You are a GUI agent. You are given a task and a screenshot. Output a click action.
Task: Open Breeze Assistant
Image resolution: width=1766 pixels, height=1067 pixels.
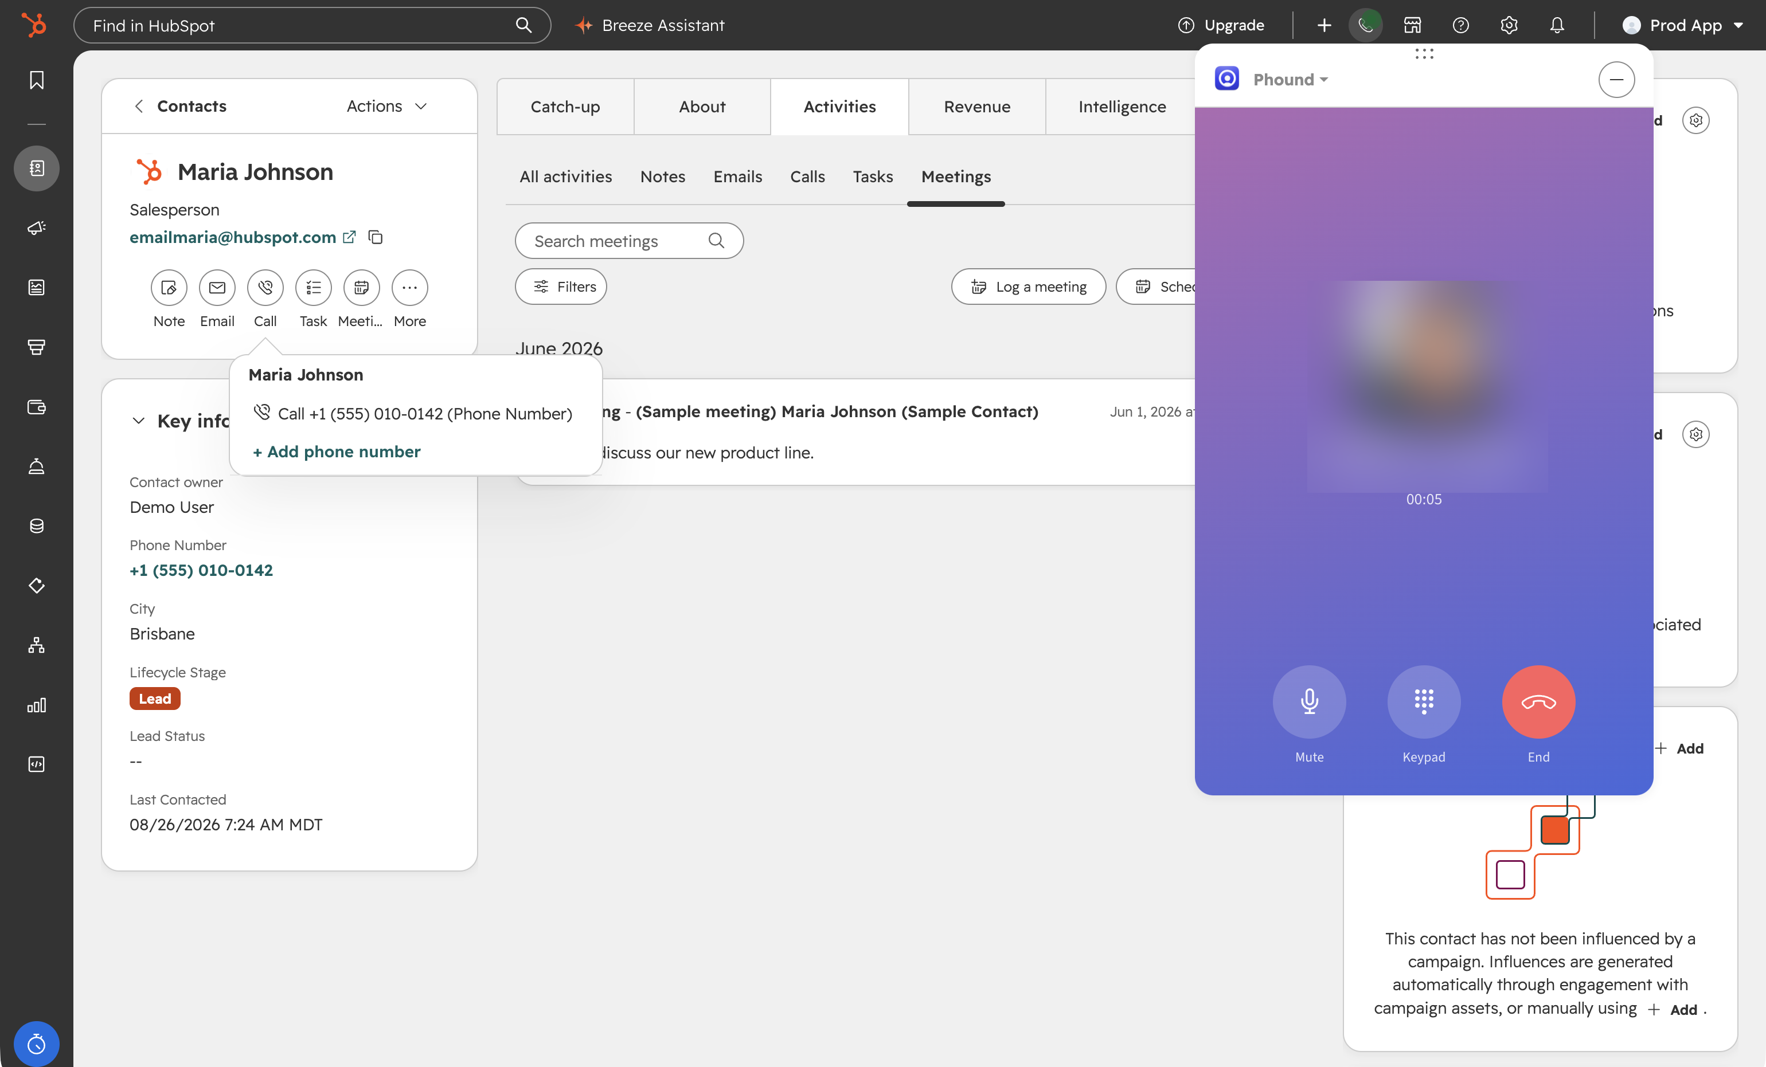click(649, 25)
